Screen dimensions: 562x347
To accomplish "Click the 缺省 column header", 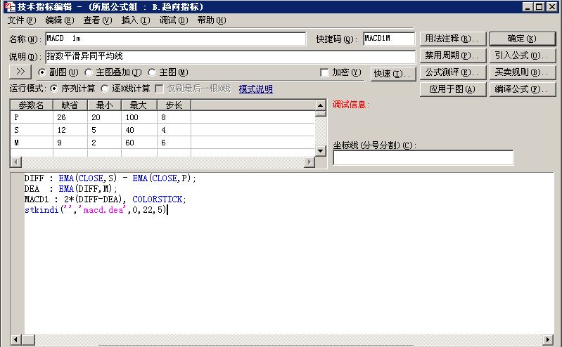I will (70, 105).
